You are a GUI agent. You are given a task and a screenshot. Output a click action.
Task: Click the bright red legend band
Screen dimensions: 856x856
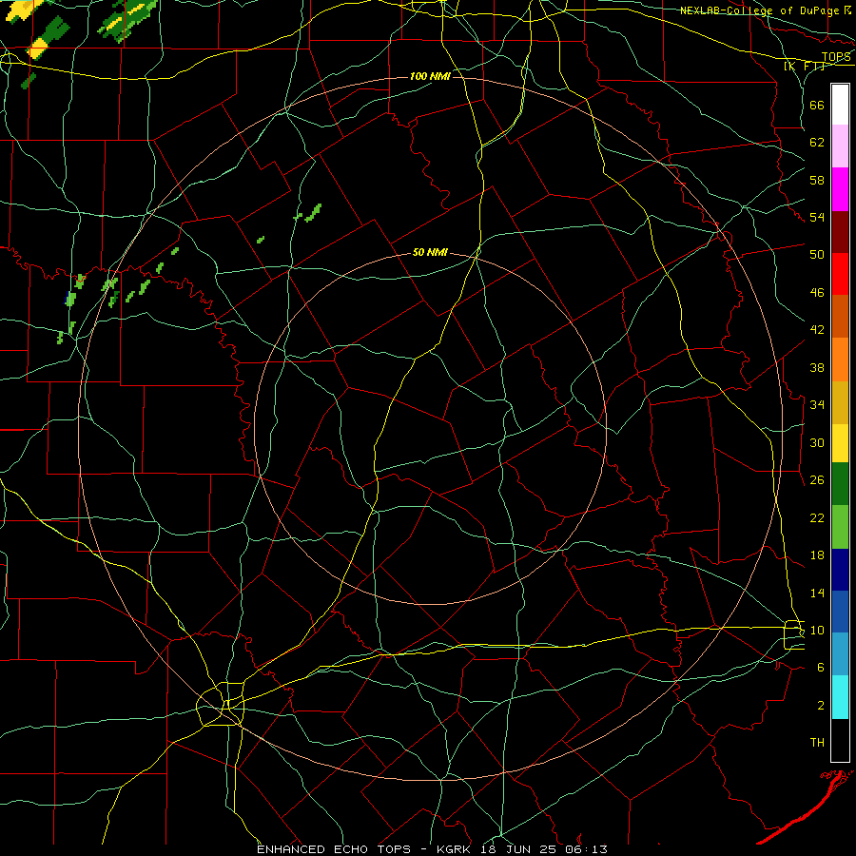840,274
